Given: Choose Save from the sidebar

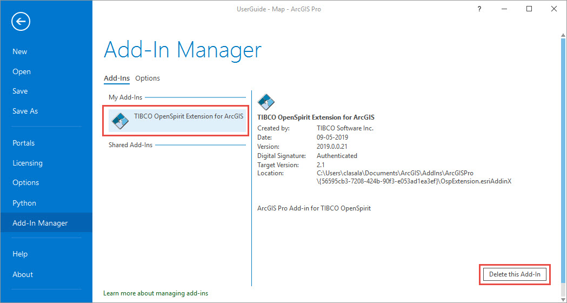Looking at the screenshot, I should pyautogui.click(x=20, y=91).
